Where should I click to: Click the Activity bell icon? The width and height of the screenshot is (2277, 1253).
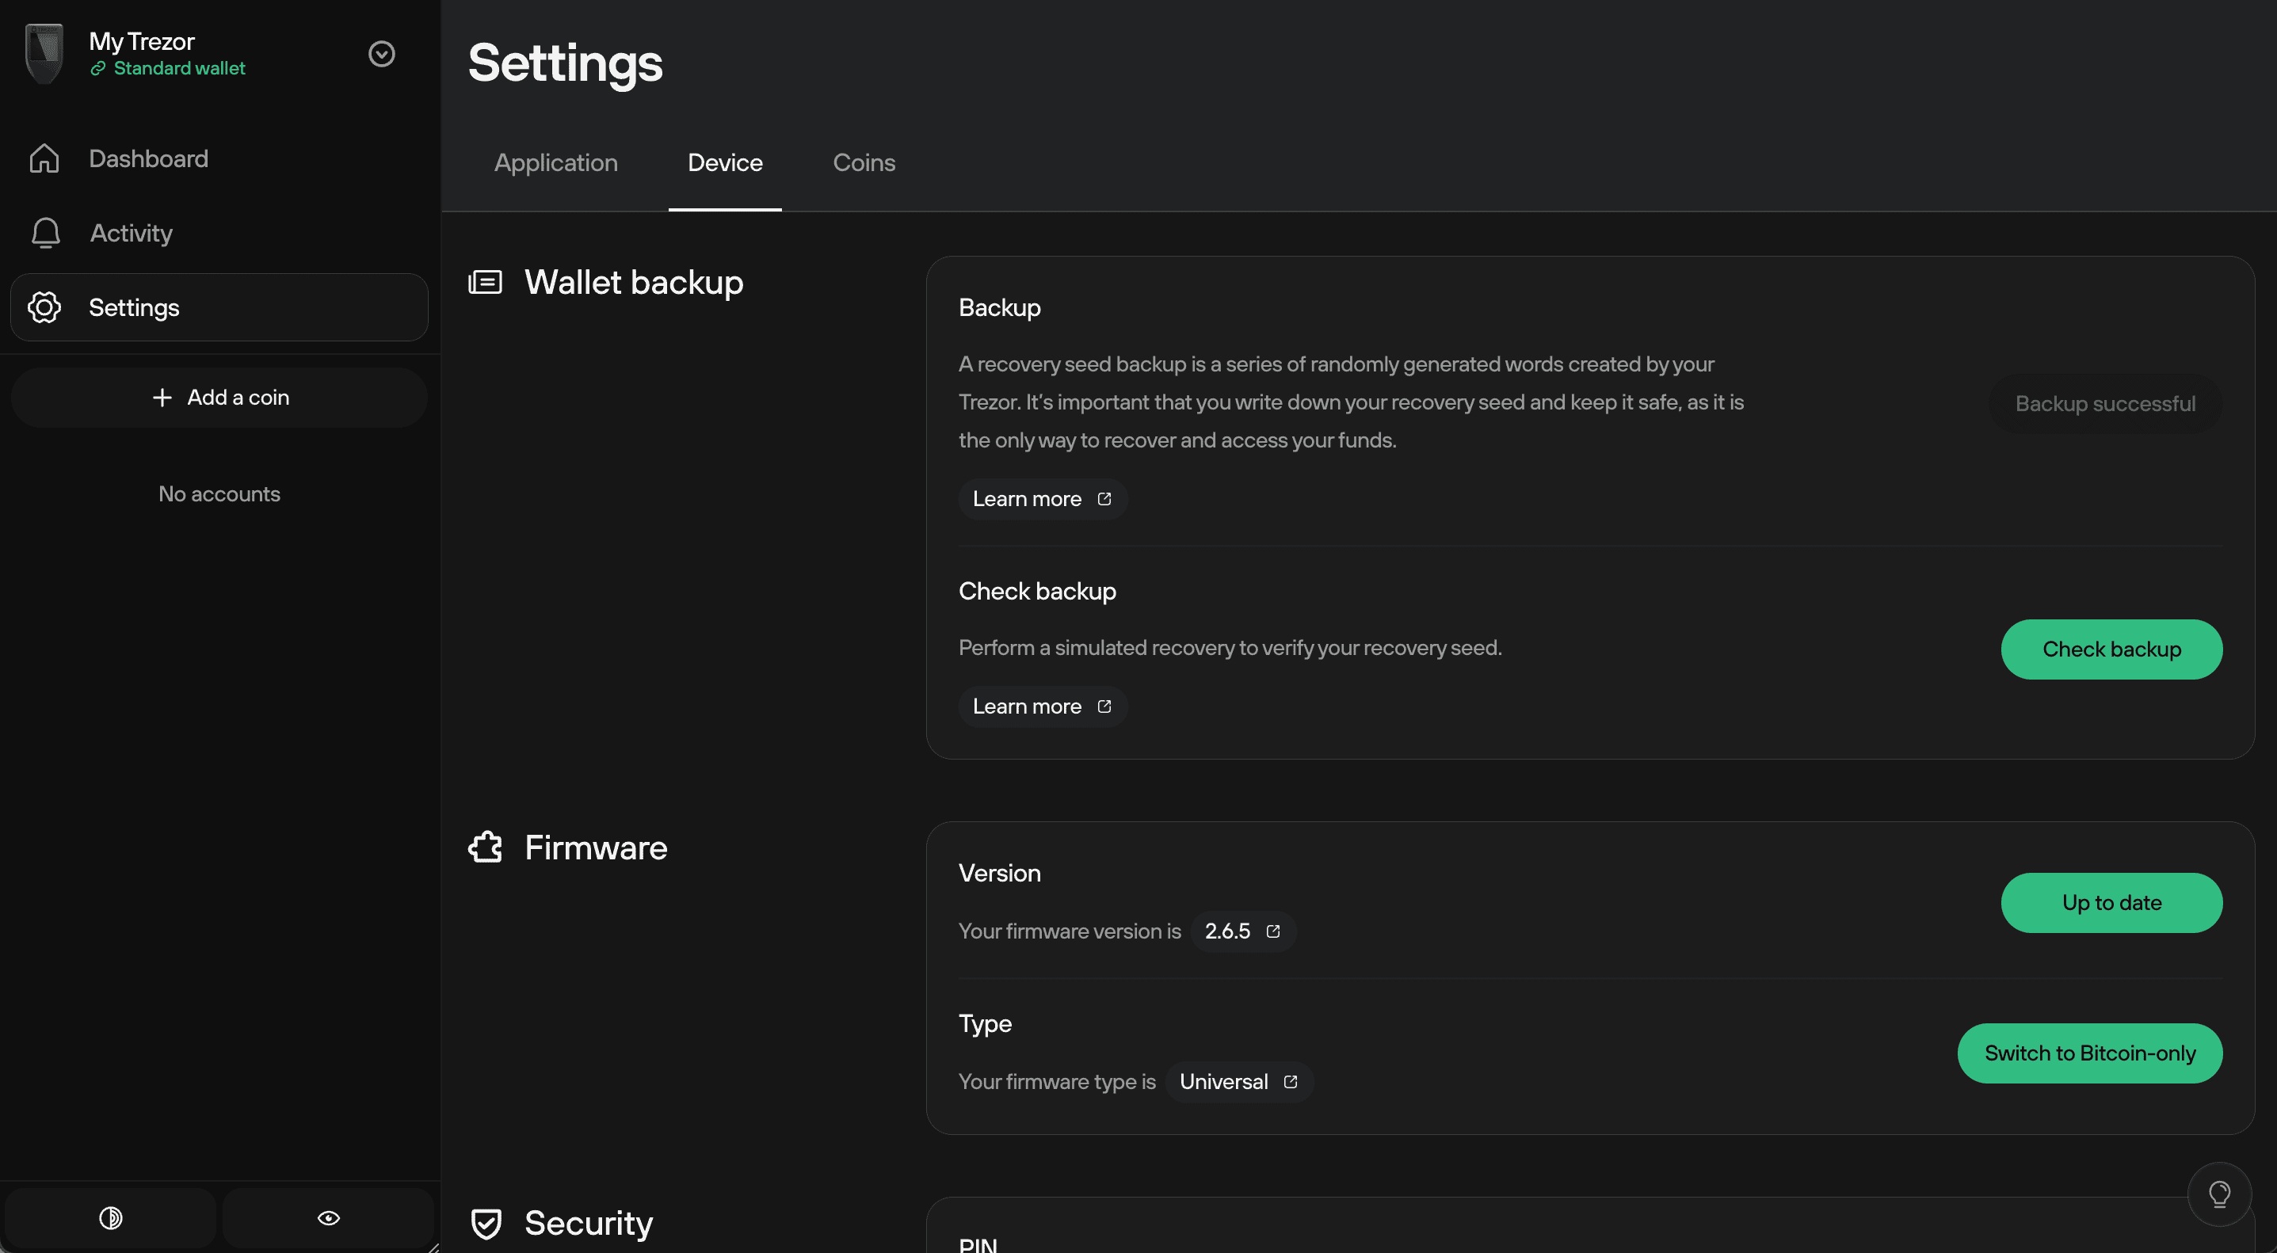[x=45, y=234]
